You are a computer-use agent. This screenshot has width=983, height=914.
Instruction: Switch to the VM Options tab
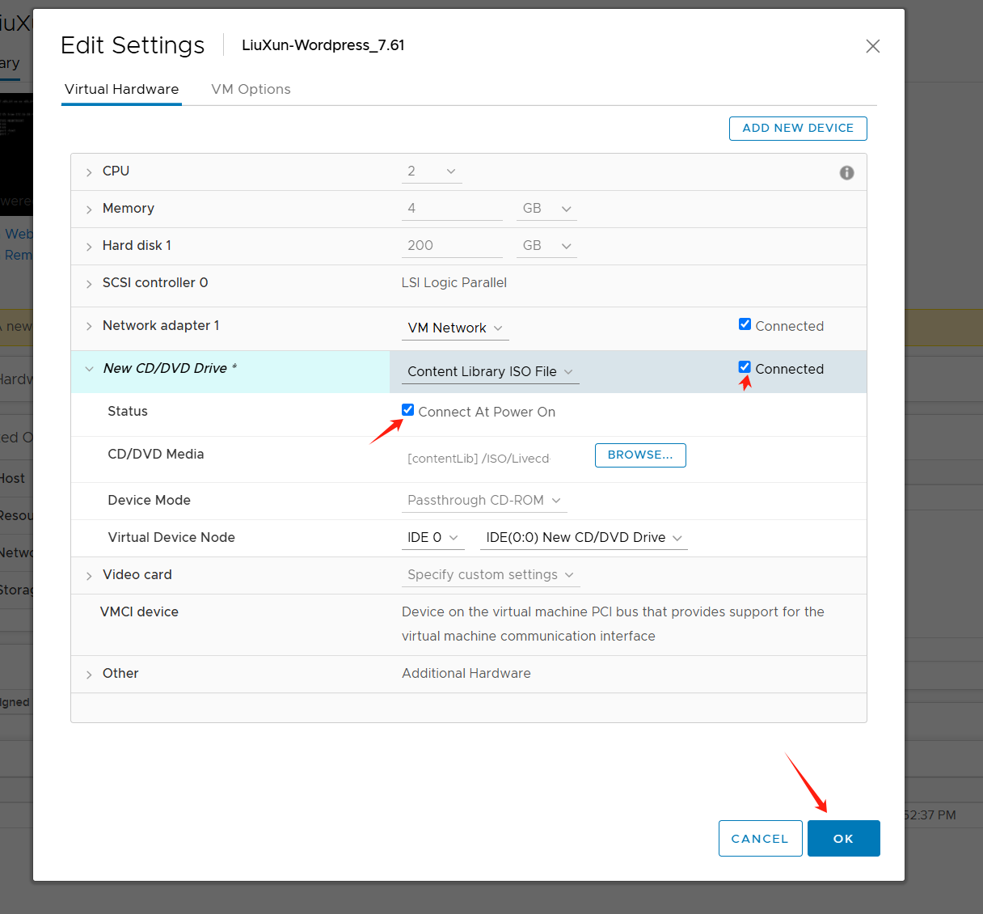251,89
